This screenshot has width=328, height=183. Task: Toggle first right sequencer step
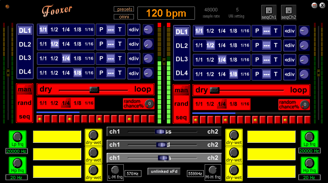pyautogui.click(x=195, y=120)
